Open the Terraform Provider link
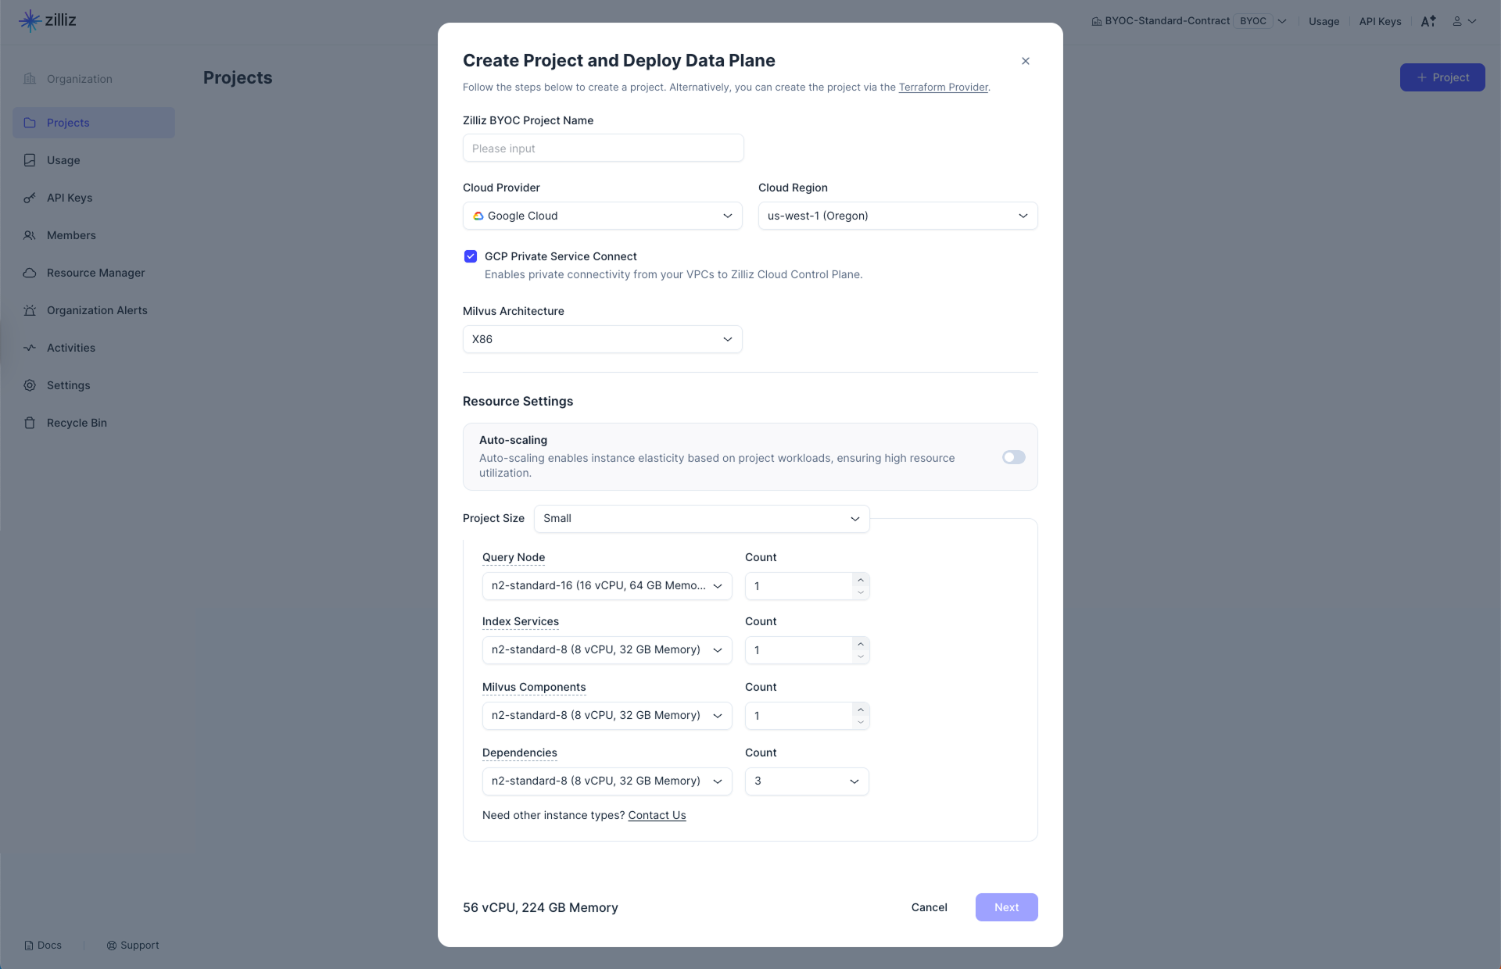This screenshot has height=969, width=1501. (x=943, y=88)
